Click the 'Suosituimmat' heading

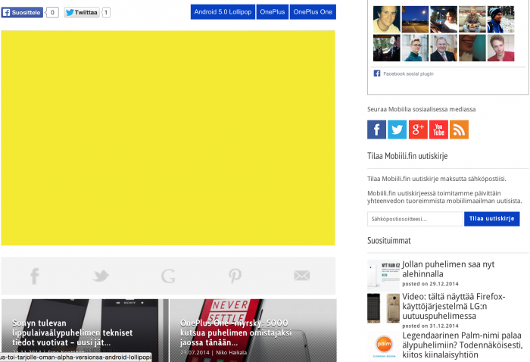[x=389, y=240]
